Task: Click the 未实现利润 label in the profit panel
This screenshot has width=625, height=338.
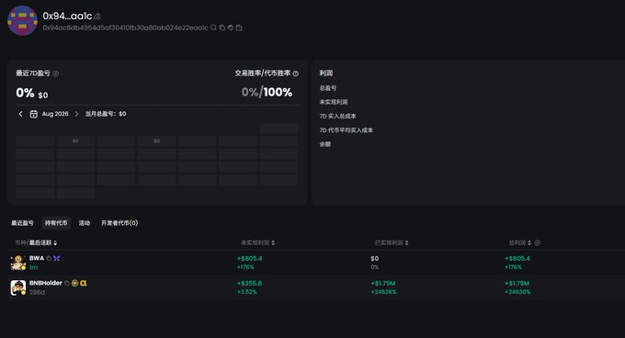Action: (x=334, y=102)
